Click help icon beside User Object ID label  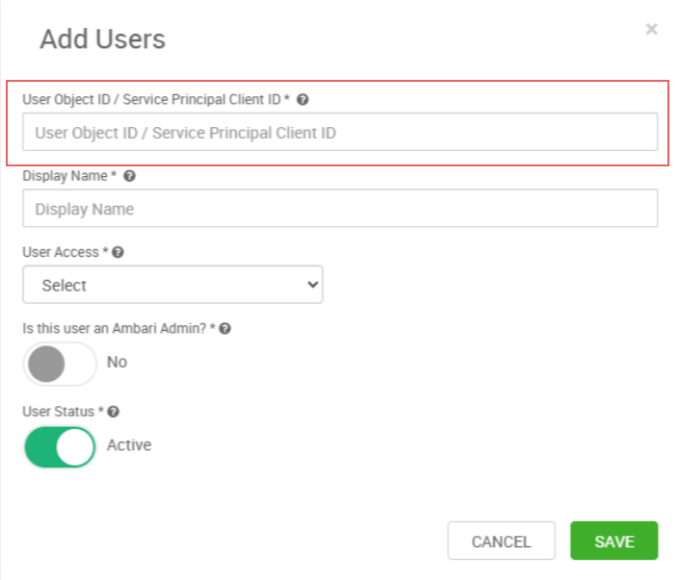303,99
